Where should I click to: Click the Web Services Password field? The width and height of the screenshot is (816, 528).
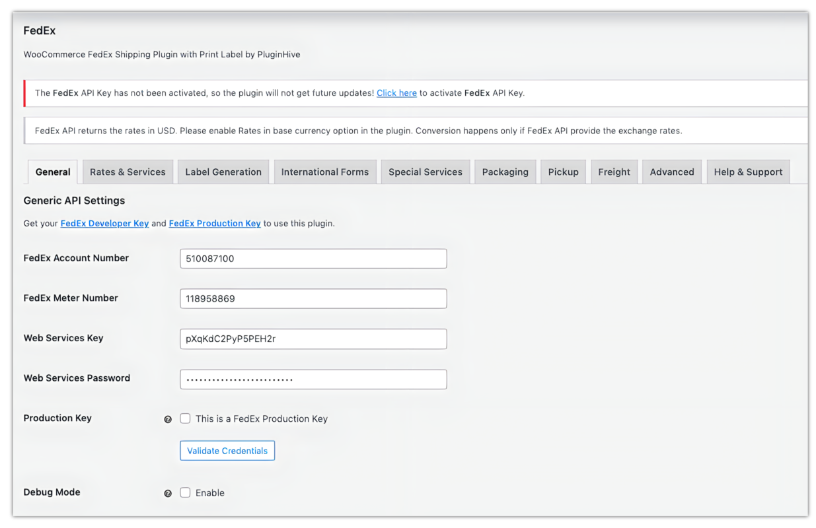click(x=313, y=379)
